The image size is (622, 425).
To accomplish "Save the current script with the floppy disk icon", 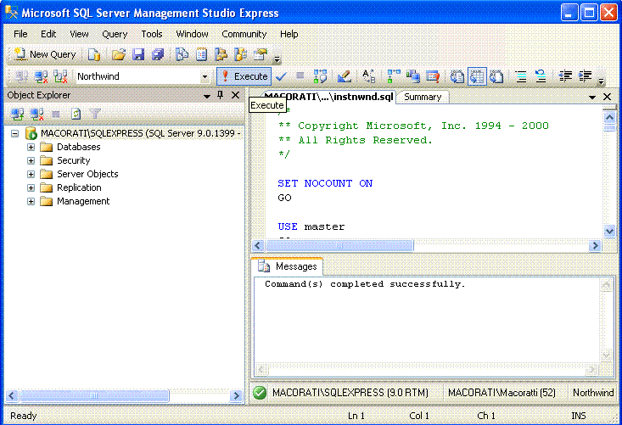I will coord(138,54).
